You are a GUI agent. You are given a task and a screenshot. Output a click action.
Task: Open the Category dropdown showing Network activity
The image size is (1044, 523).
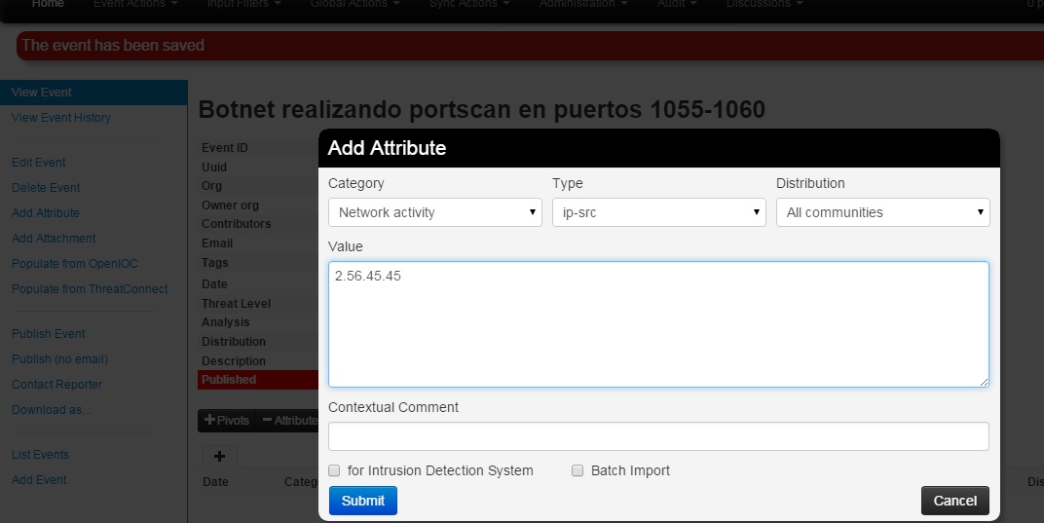tap(434, 212)
